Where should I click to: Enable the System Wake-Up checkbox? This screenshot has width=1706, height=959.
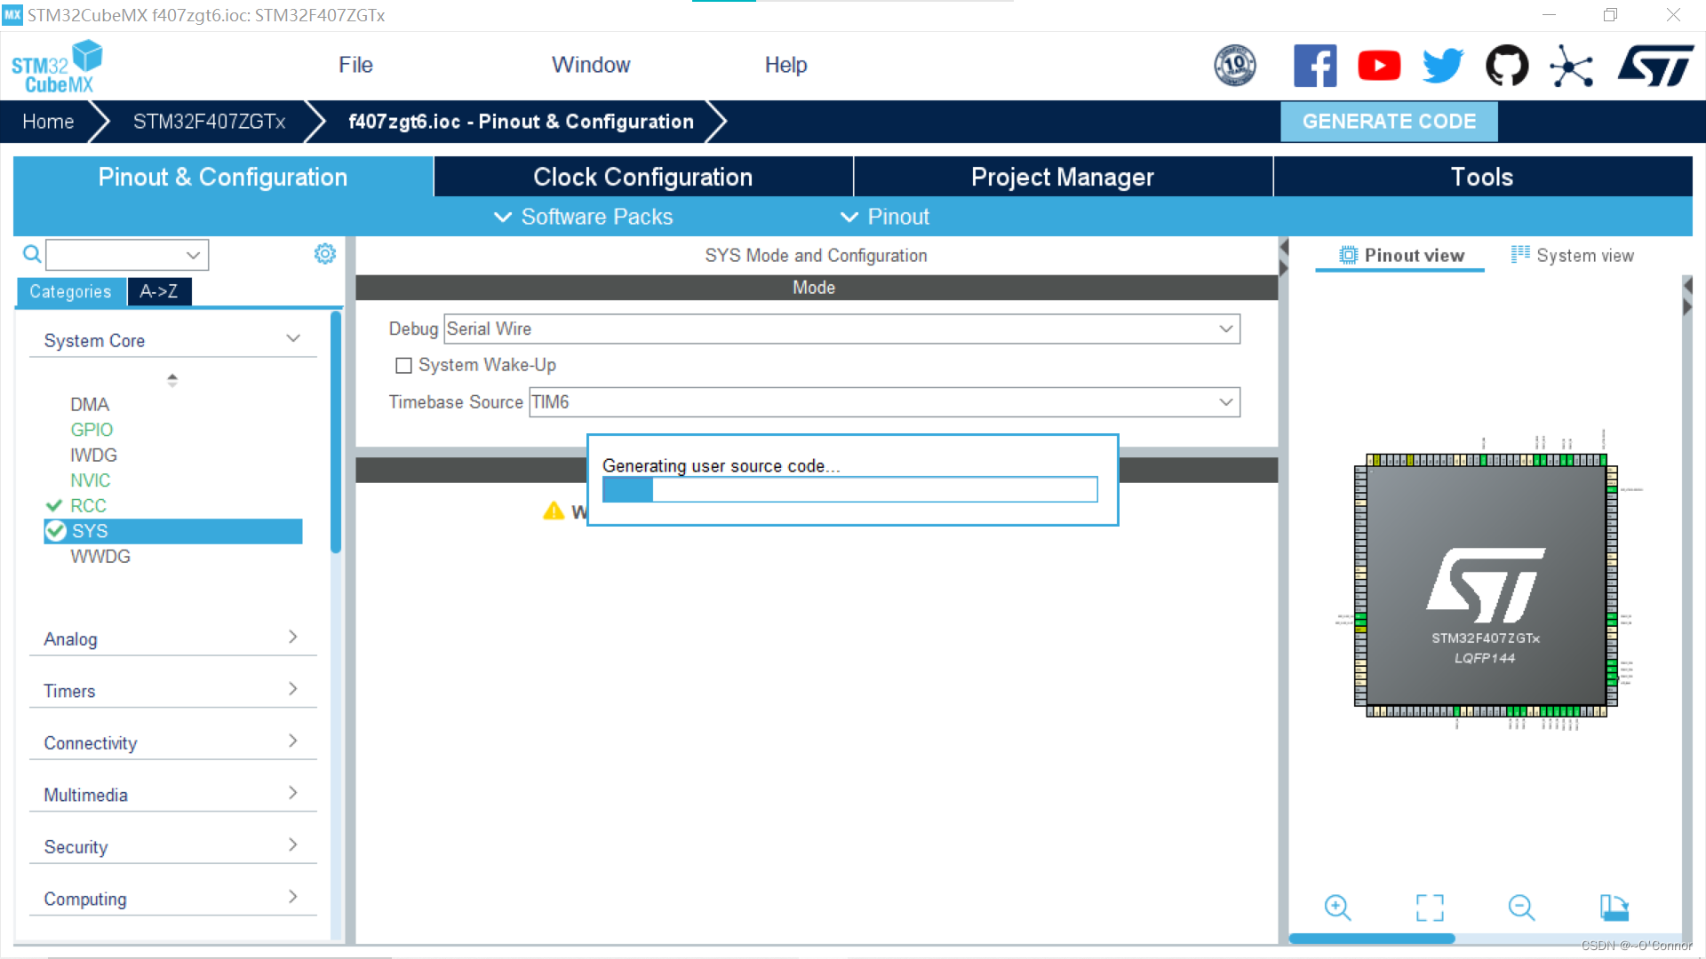click(403, 365)
